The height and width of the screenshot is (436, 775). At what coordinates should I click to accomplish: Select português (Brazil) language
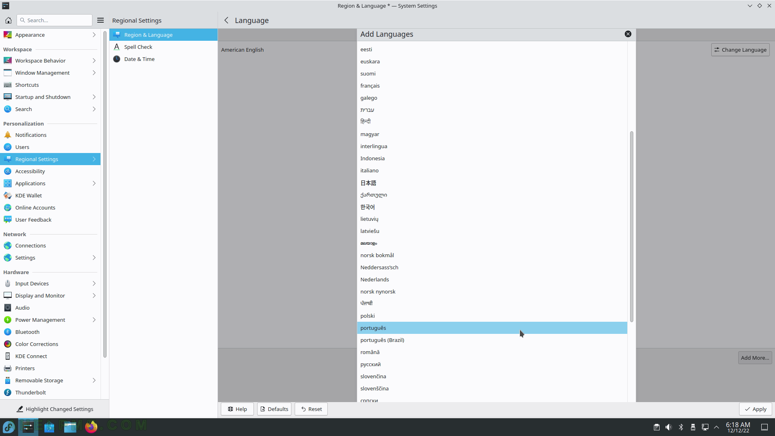tap(492, 340)
